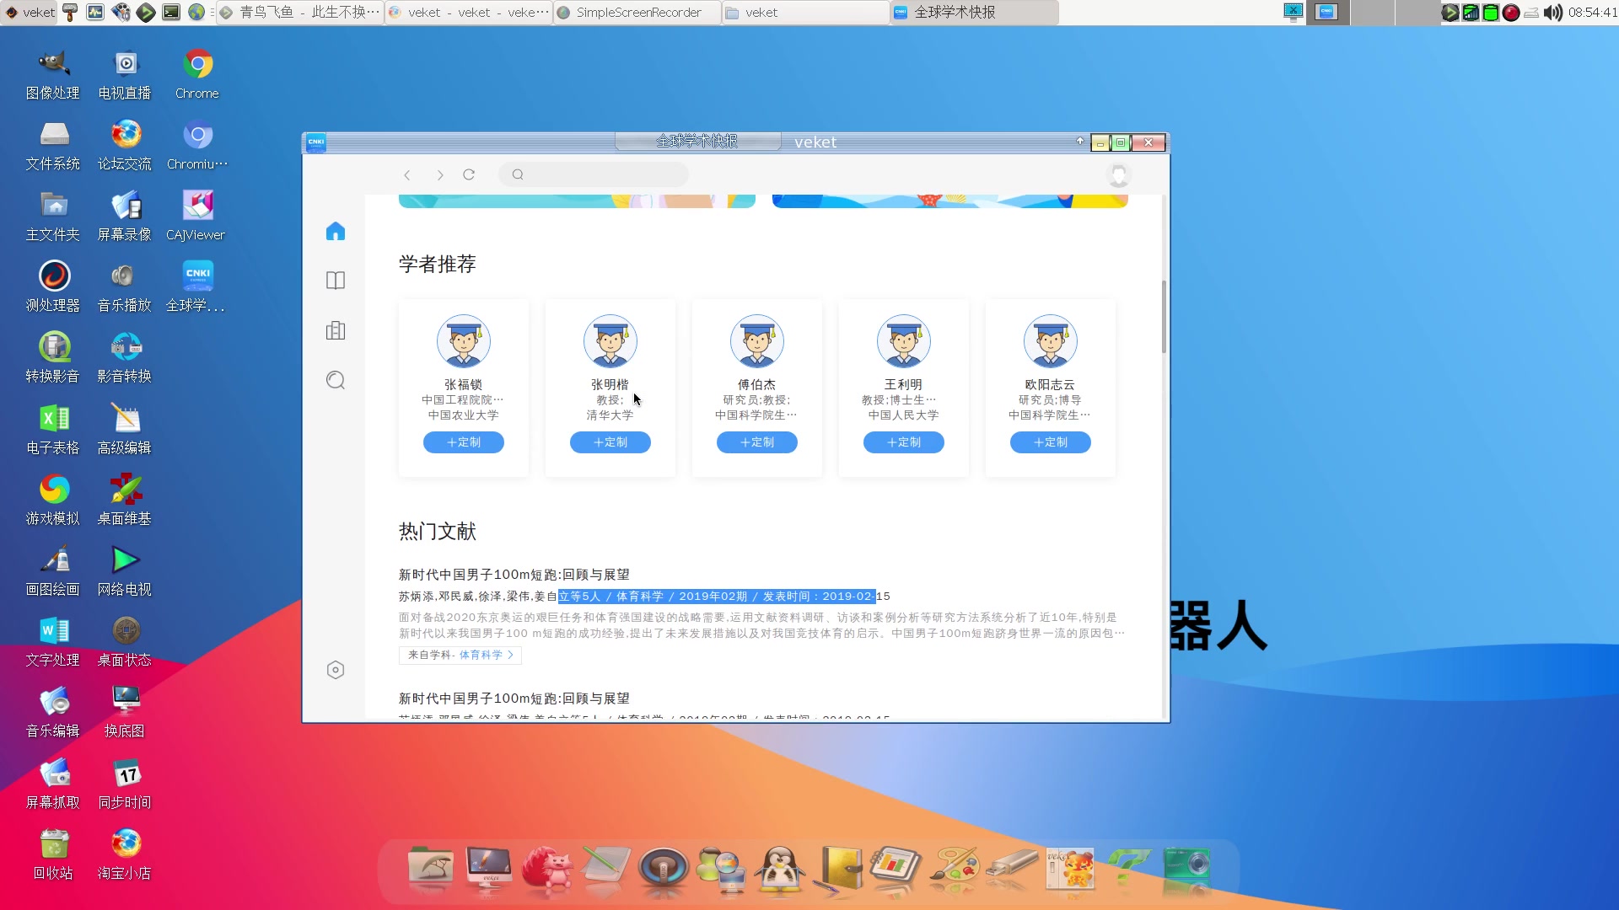Open the settings icon at sidebar bottom
1619x910 pixels.
(x=335, y=669)
